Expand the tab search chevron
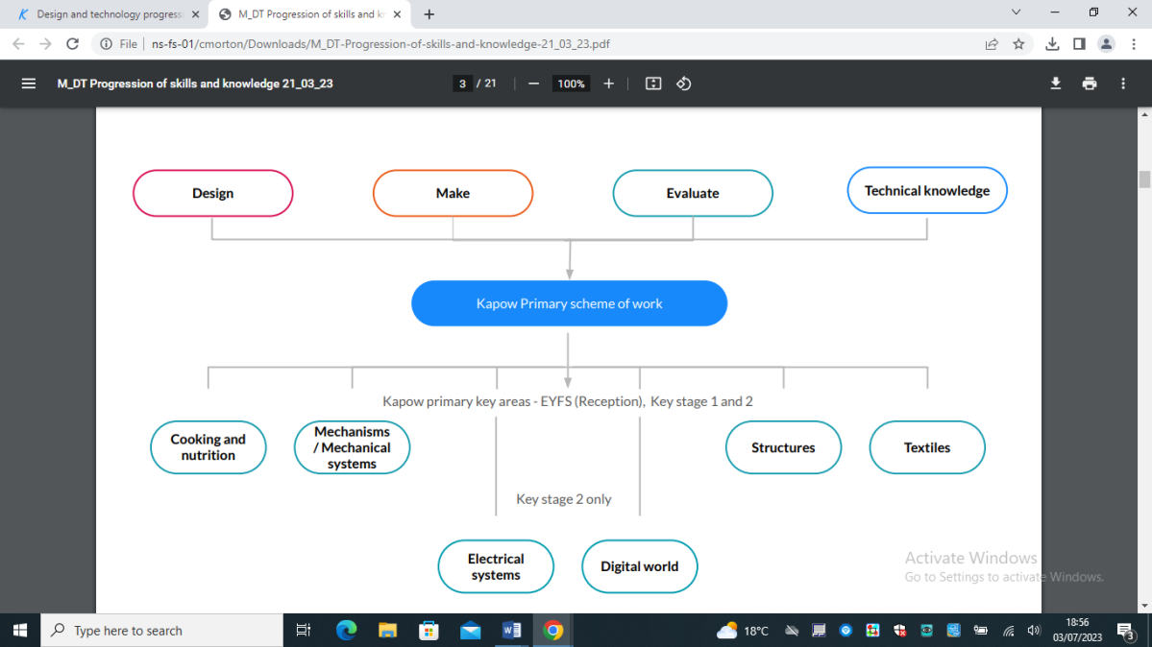Screen dimensions: 1152x647 tap(1017, 13)
